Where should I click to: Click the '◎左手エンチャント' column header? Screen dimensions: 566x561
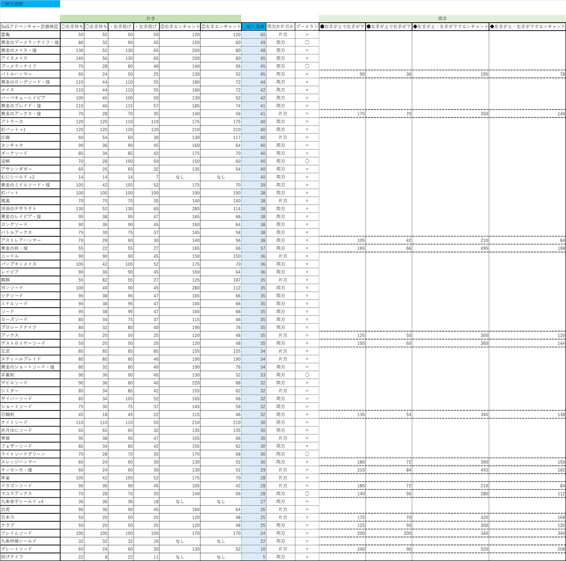click(x=221, y=26)
